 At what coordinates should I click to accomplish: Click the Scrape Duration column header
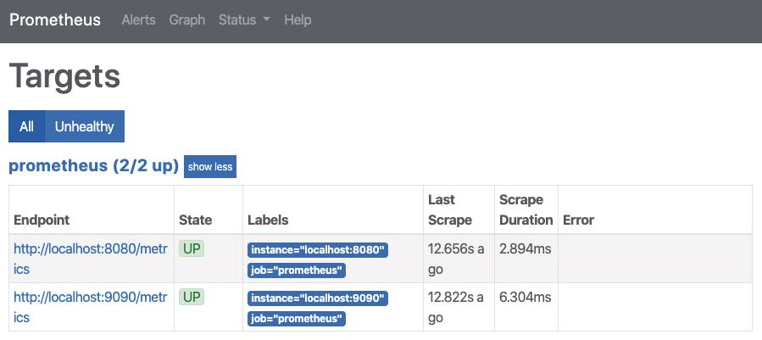point(526,209)
